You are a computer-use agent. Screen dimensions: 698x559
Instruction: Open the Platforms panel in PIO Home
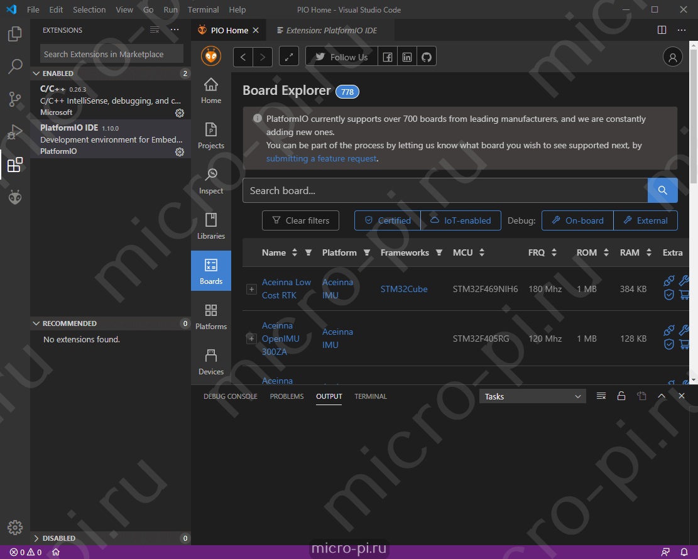tap(210, 317)
